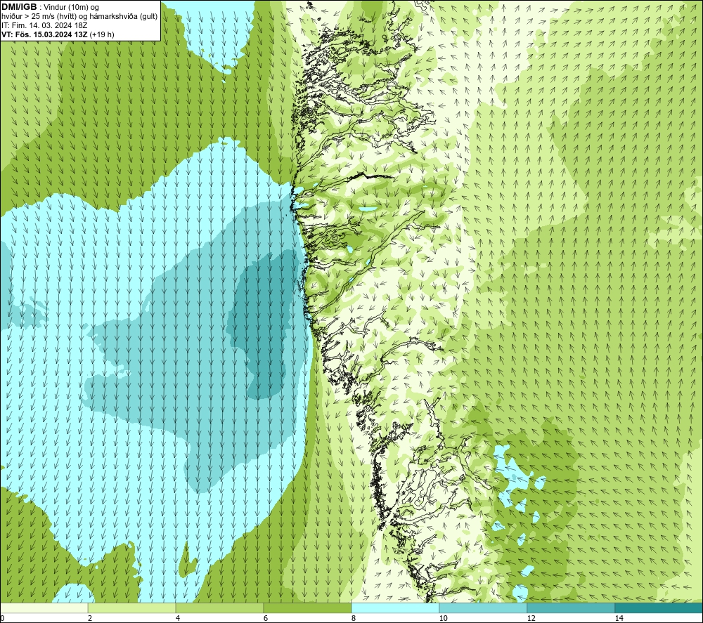This screenshot has height=623, width=703.
Task: Click the '6' label on the wind scale
Action: point(266,618)
